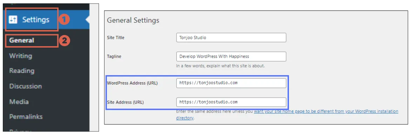Open the Permalinks settings page
The height and width of the screenshot is (135, 412).
(26, 117)
